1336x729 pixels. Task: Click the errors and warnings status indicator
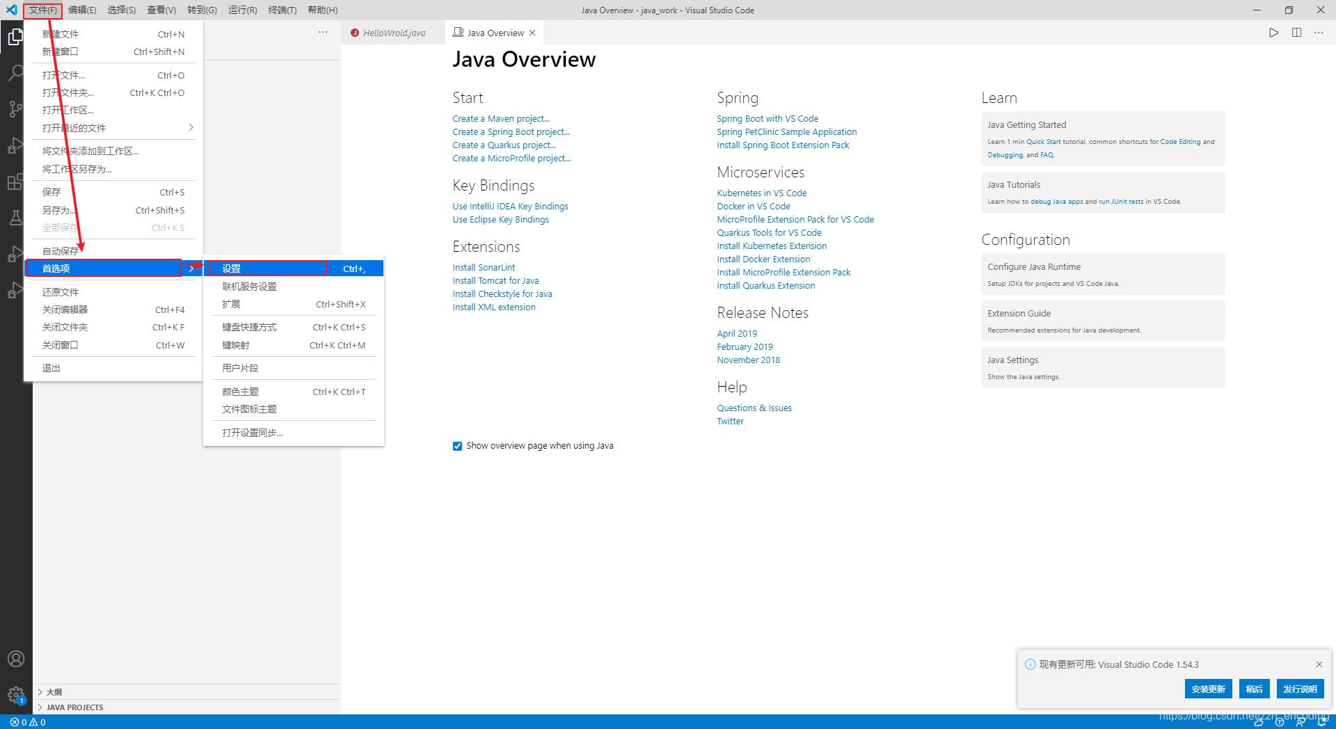point(28,722)
